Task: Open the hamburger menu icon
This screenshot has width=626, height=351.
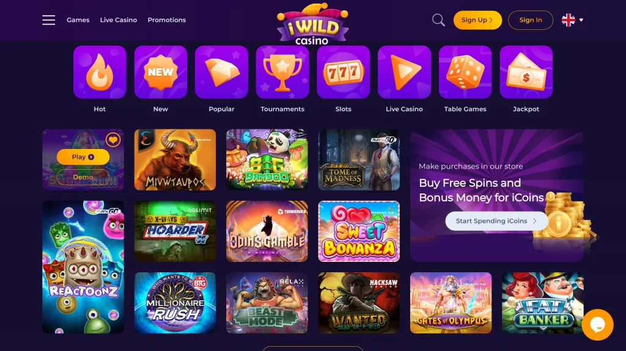Action: pyautogui.click(x=49, y=20)
